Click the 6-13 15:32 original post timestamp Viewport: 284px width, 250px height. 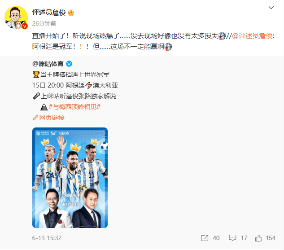(47, 238)
